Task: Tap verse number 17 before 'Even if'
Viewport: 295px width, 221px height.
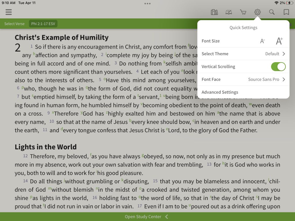Action: pyautogui.click(x=140, y=206)
